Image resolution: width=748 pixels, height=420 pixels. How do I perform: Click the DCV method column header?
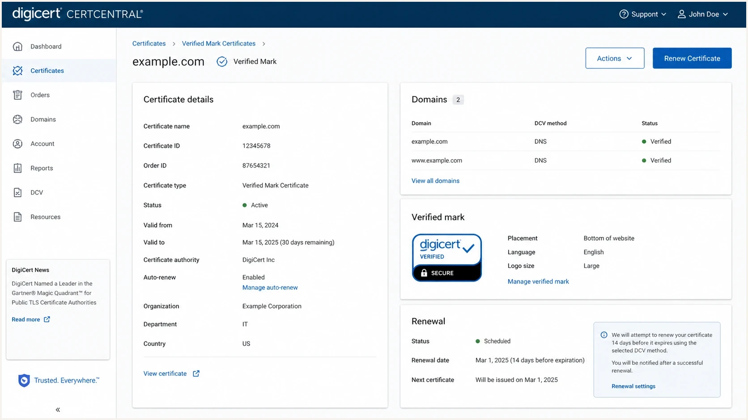(x=550, y=123)
